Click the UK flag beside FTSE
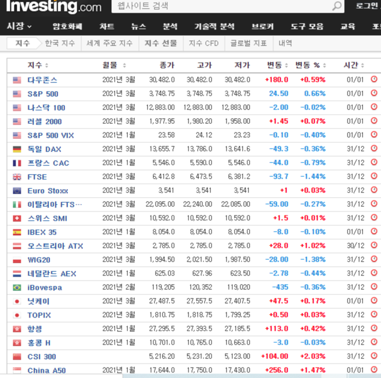Viewport: 381px width, 378px height. (x=17, y=177)
